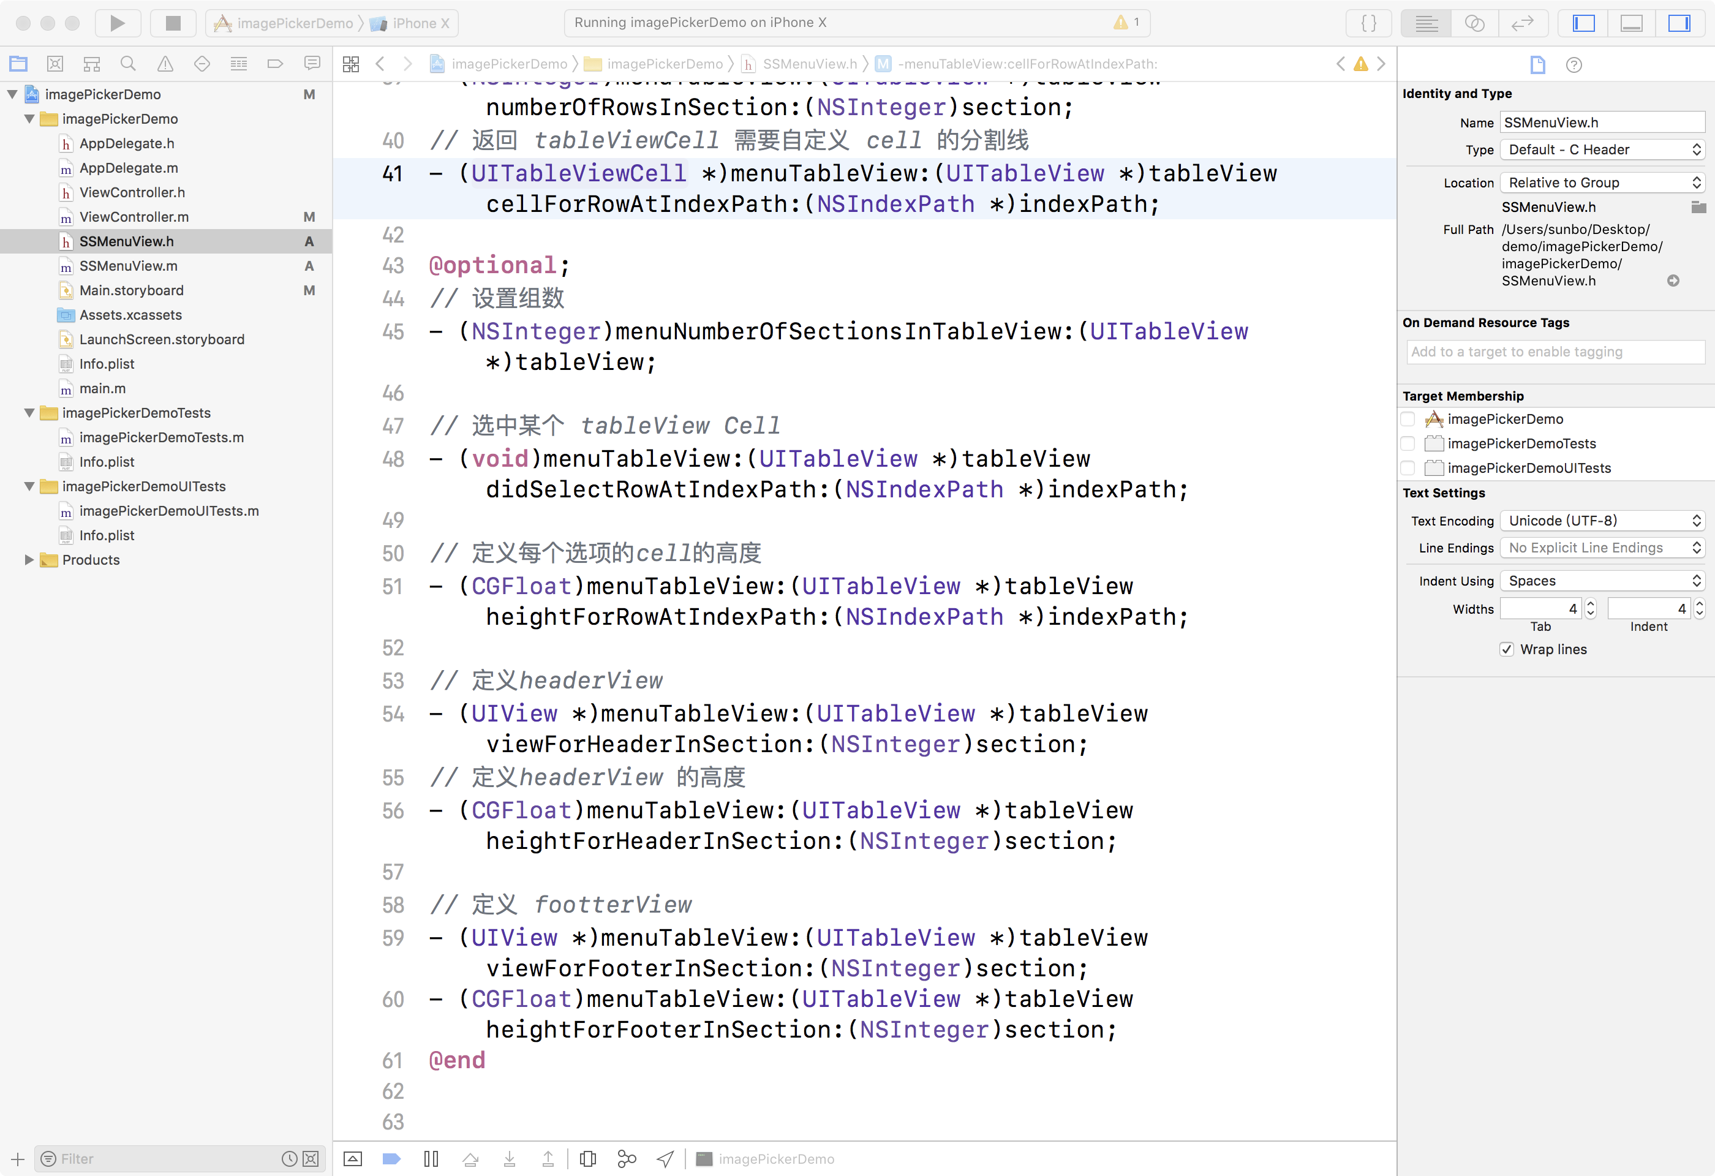This screenshot has width=1715, height=1176.
Task: Open the Breakpoint navigator icon
Action: [x=274, y=64]
